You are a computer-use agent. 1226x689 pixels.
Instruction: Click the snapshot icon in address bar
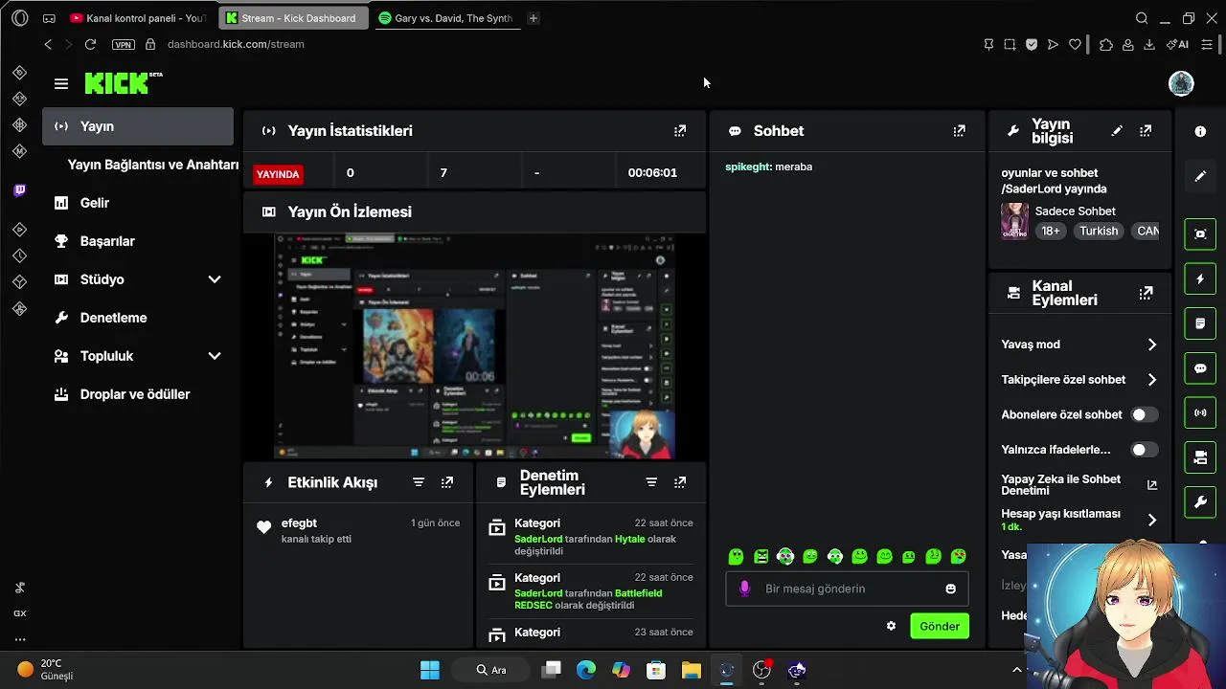pos(1010,44)
